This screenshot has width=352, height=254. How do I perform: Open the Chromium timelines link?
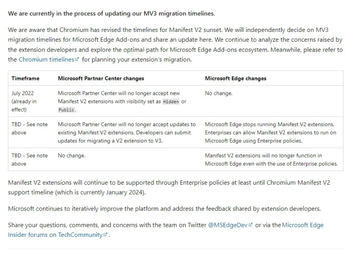pyautogui.click(x=46, y=59)
